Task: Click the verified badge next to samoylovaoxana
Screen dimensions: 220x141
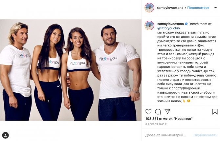Action: coord(186,24)
